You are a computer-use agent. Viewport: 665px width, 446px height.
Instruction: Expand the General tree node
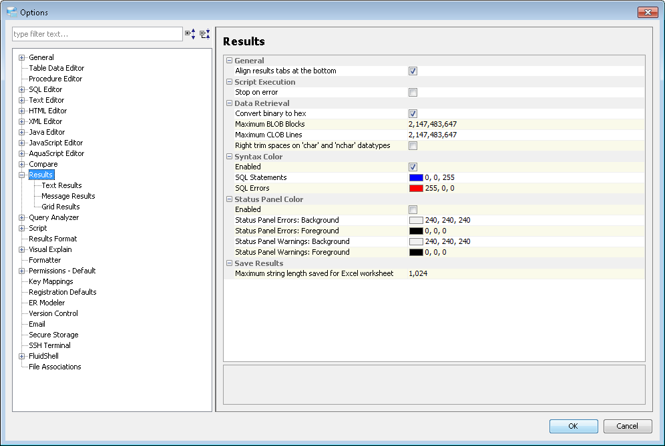21,57
